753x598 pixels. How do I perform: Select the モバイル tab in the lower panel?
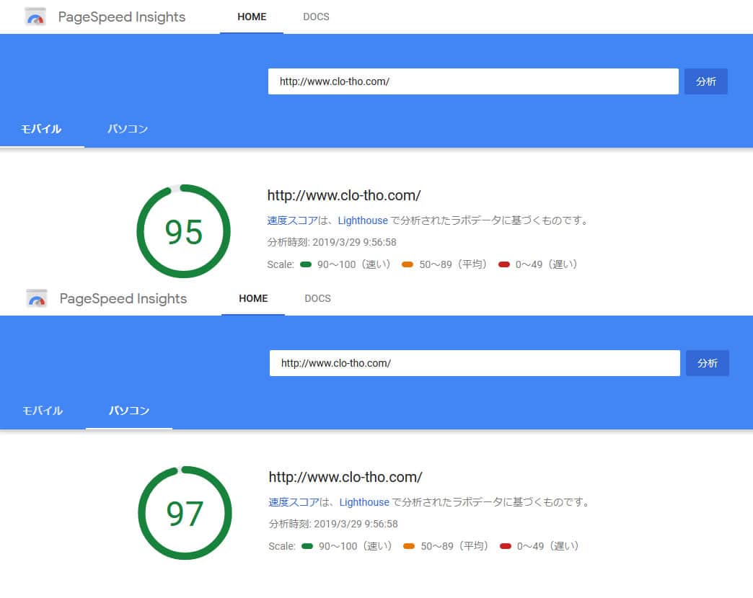pos(43,411)
